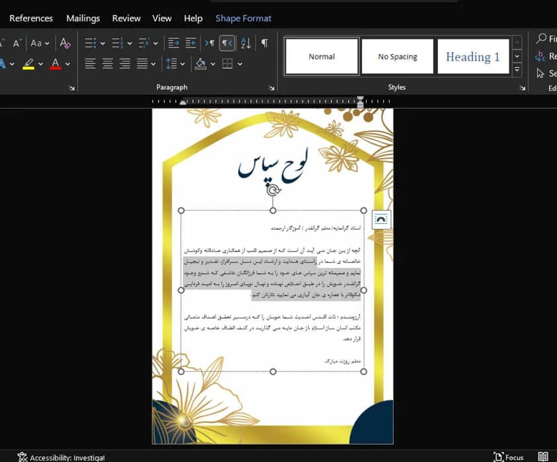Screen dimensions: 557x462
Task: Switch to the View tab
Action: tap(162, 18)
